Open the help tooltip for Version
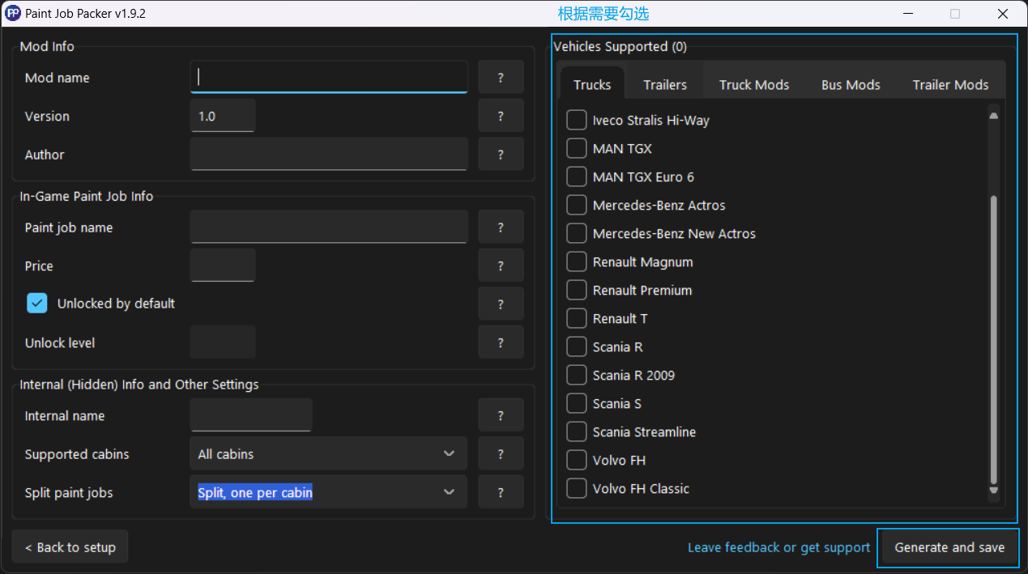This screenshot has width=1028, height=574. [x=501, y=116]
